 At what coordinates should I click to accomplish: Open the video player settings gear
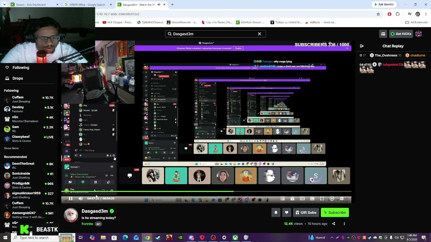(342, 199)
